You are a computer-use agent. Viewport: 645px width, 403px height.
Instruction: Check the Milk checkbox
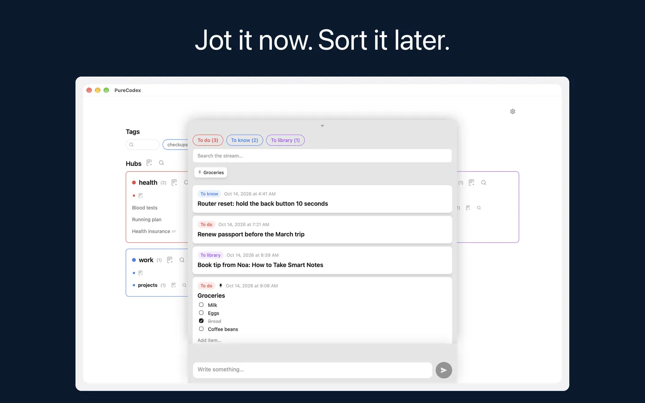pyautogui.click(x=201, y=305)
